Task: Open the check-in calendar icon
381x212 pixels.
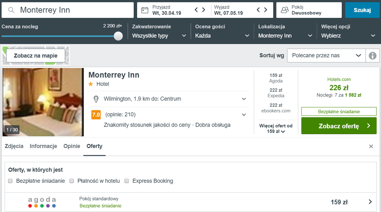Action: click(144, 10)
